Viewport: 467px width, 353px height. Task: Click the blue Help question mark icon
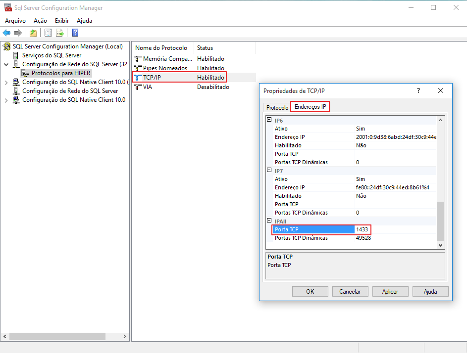(75, 33)
